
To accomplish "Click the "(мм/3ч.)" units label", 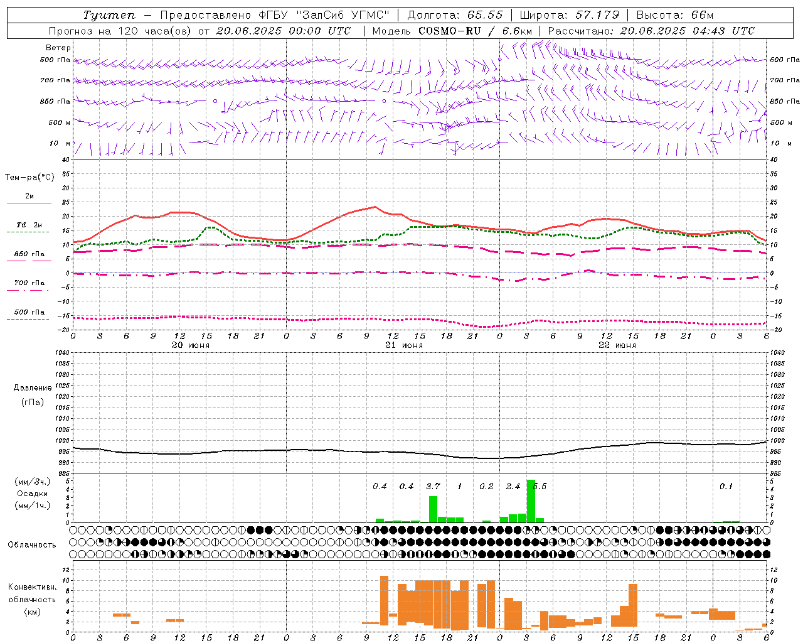I will click(33, 482).
